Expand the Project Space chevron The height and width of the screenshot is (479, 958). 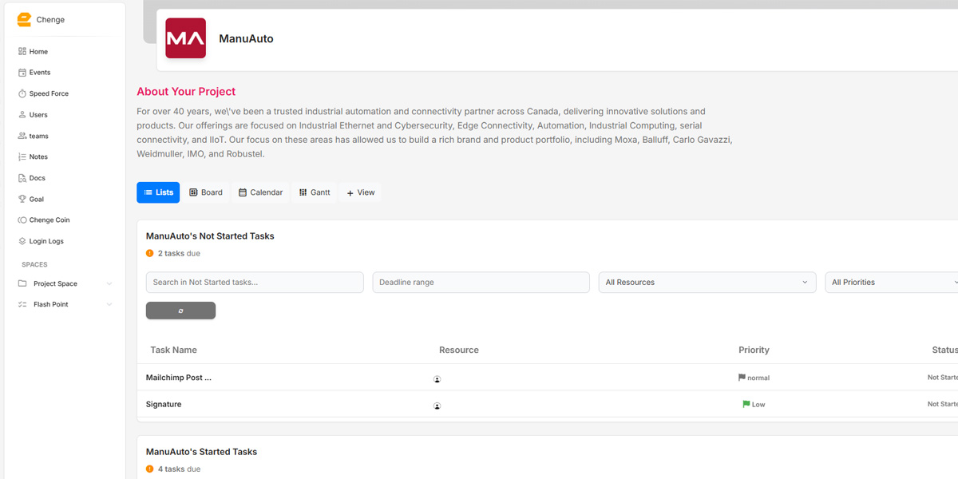tap(109, 283)
